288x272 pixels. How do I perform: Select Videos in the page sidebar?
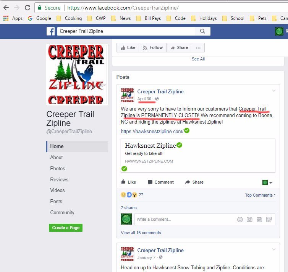[58, 191]
